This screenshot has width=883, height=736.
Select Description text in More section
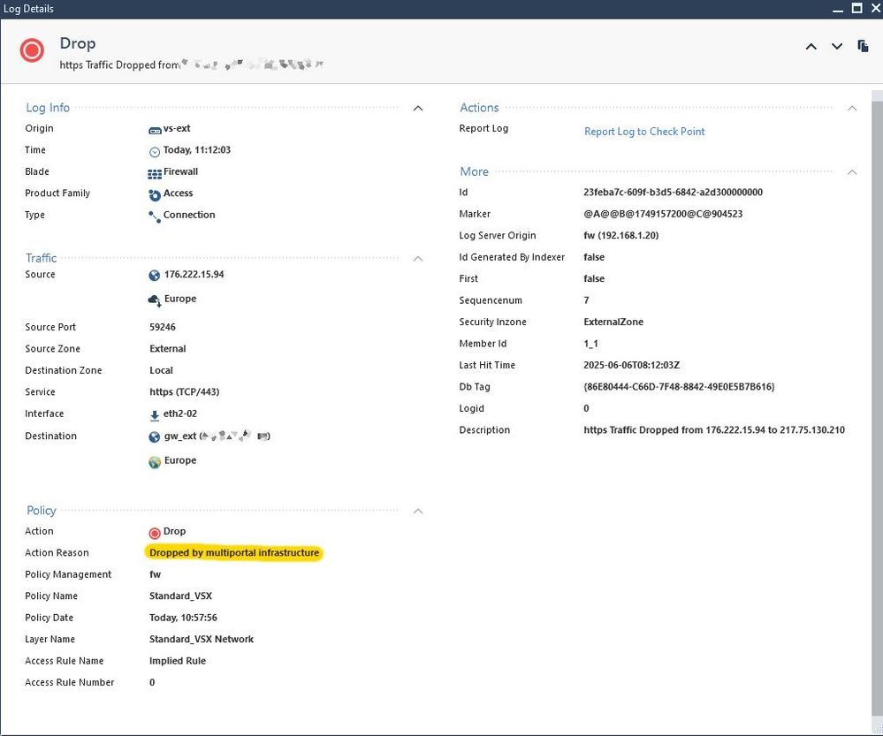714,429
